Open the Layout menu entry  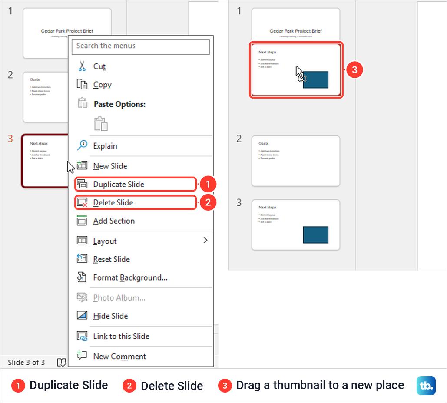click(141, 241)
